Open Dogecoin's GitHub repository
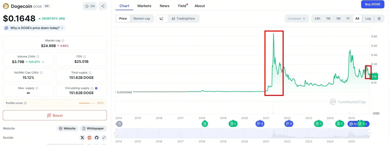 (x=97, y=138)
